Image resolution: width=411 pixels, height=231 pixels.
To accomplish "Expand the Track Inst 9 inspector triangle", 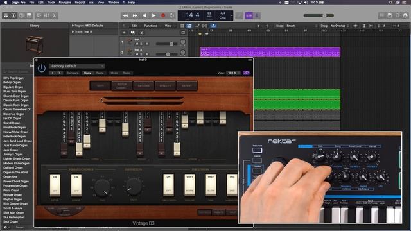I will click(73, 32).
